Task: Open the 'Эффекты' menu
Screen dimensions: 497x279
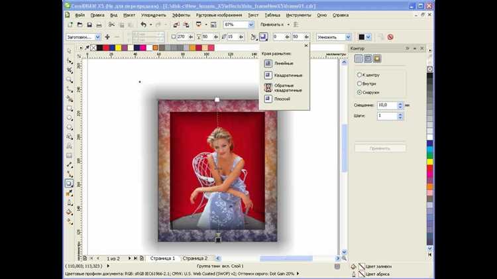Action: pyautogui.click(x=180, y=14)
